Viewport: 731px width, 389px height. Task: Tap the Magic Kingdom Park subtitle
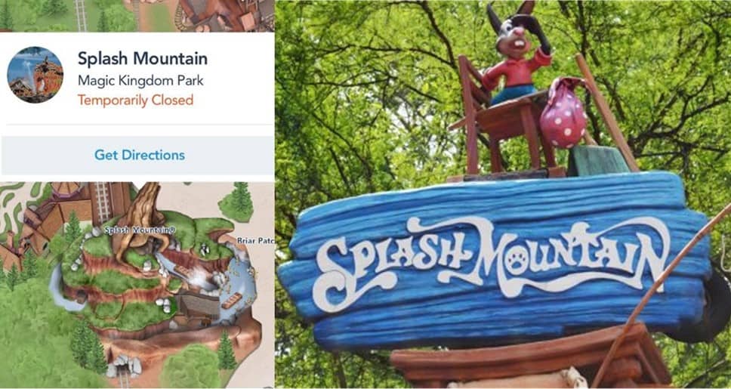(140, 81)
